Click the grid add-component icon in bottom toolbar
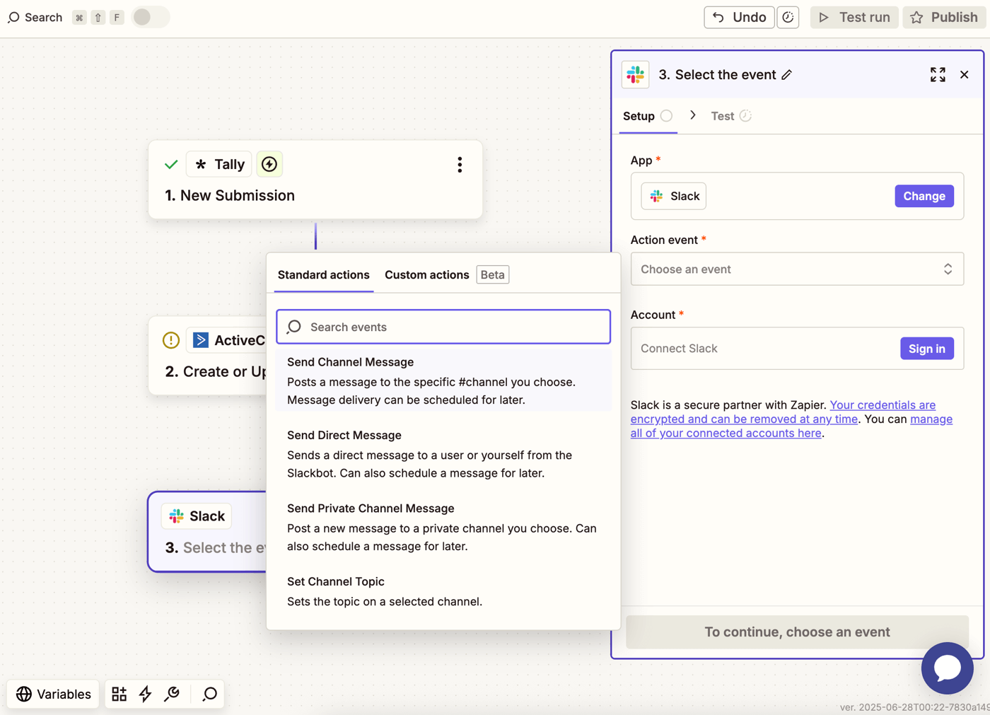The image size is (990, 715). click(x=120, y=694)
